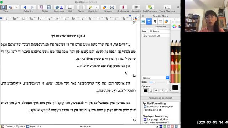228x128 pixels.
Task: Click the green window zoom button
Action: (x=1, y=2)
